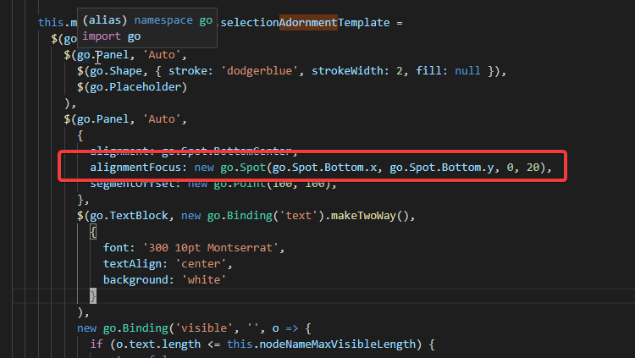
Task: Click 'fill: null' in go.Shape line
Action: 448,71
